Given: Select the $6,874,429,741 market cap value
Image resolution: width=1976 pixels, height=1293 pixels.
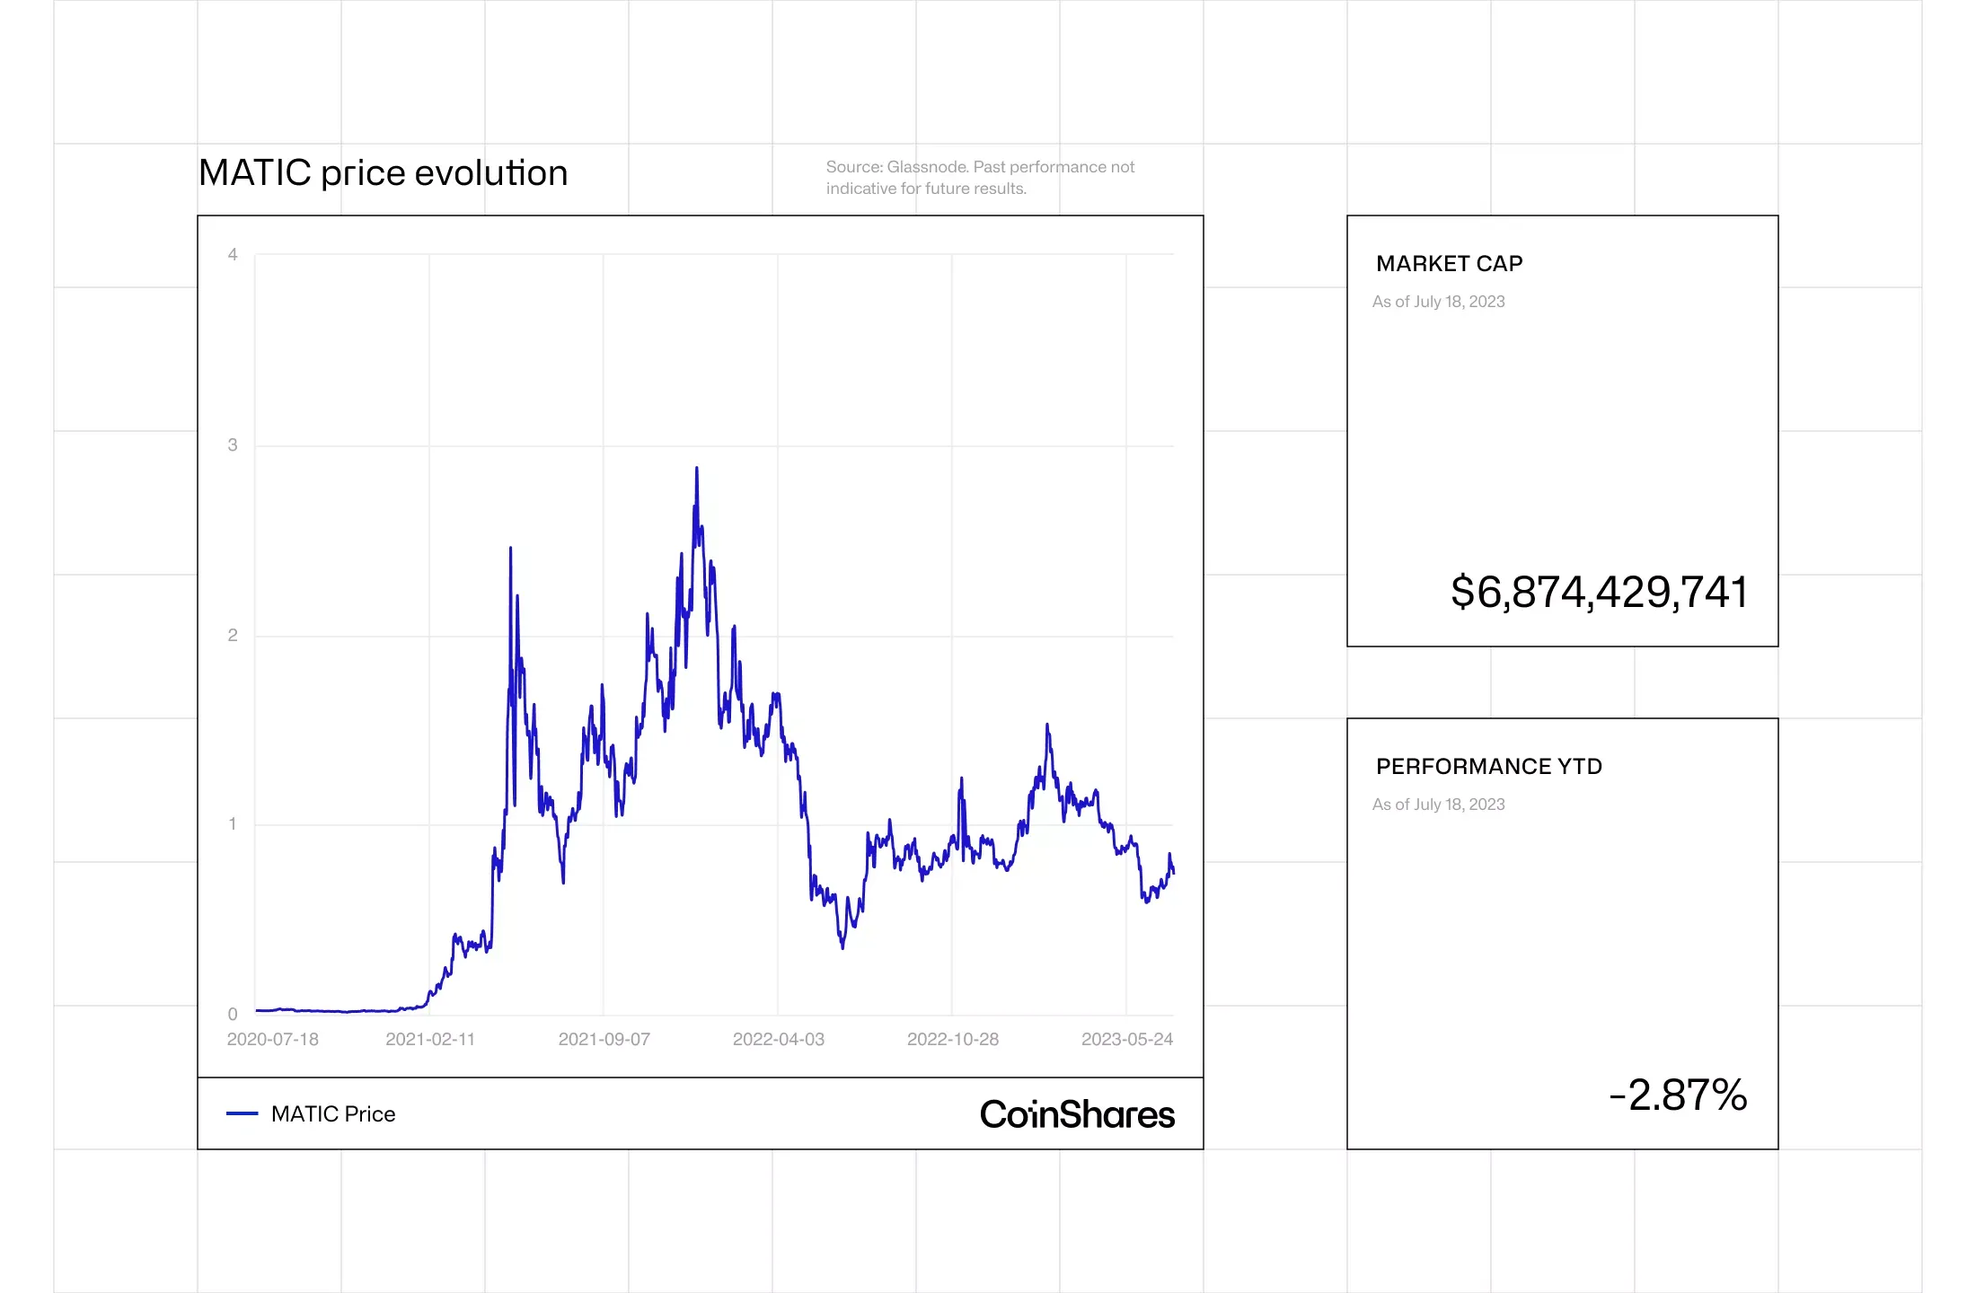Looking at the screenshot, I should pyautogui.click(x=1599, y=593).
